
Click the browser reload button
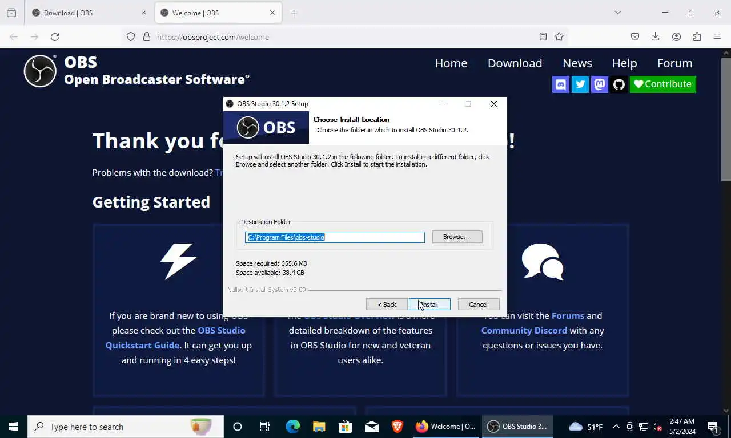pos(55,37)
